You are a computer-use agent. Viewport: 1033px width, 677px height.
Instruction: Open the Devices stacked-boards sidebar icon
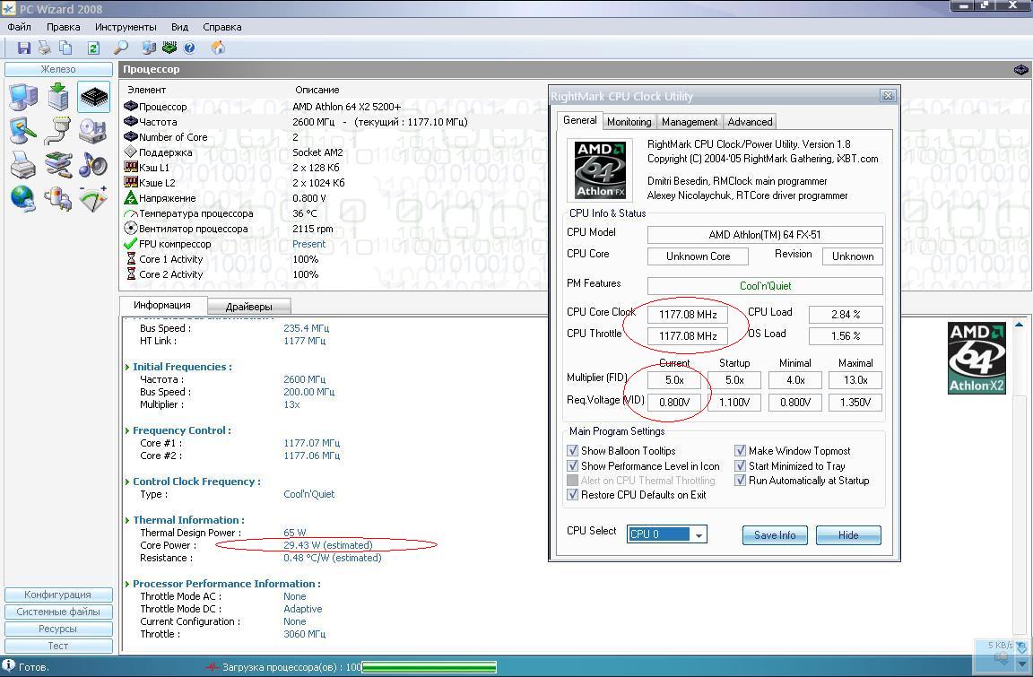coord(58,165)
